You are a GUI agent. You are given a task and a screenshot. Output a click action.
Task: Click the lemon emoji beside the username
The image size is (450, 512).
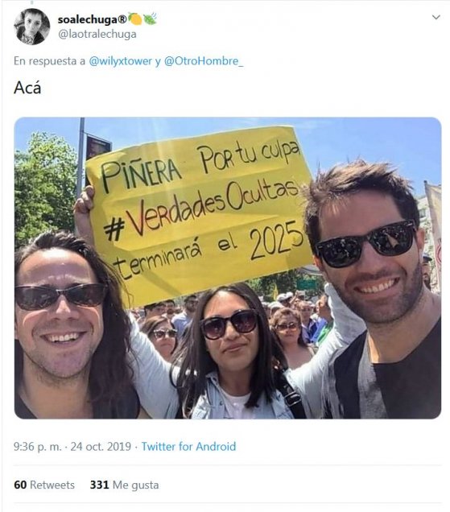pos(135,19)
